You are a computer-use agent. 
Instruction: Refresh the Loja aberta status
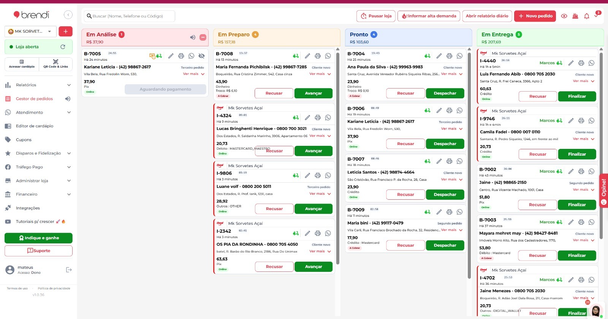63,47
